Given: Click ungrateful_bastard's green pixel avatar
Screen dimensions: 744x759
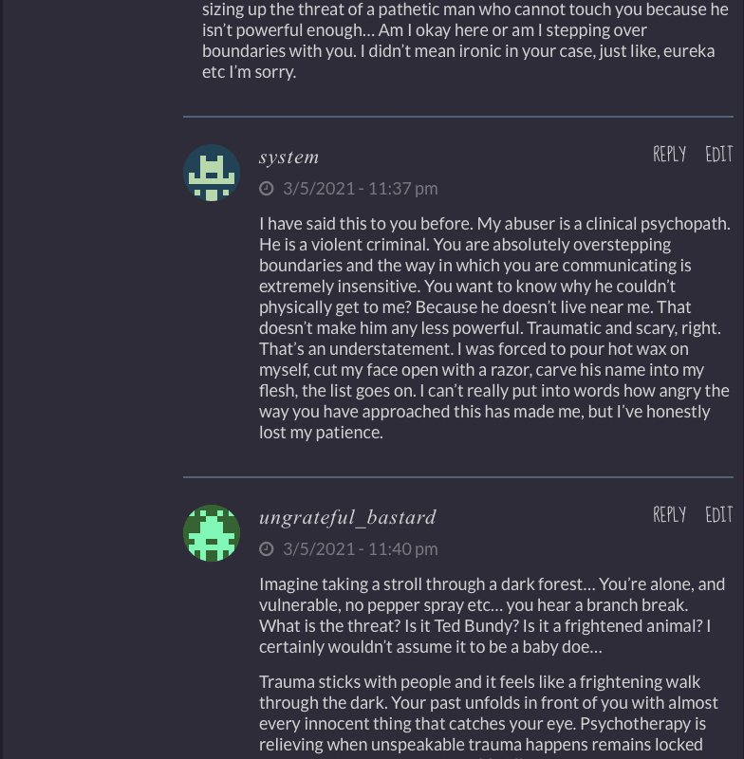Looking at the screenshot, I should tap(211, 533).
